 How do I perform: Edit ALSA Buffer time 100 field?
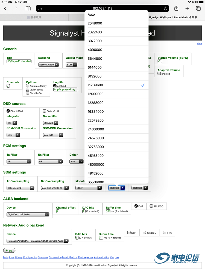click(x=108, y=211)
